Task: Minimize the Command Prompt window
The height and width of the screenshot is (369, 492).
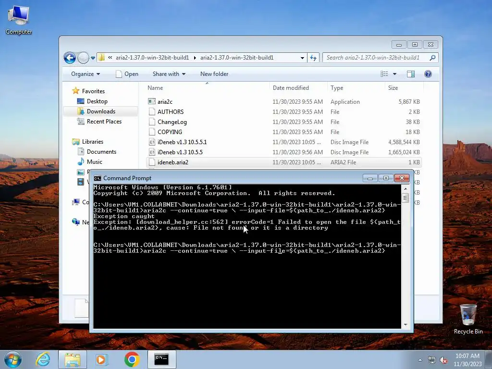Action: pos(370,178)
